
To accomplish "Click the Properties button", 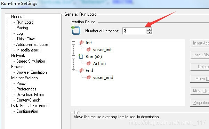I will coord(200,103).
